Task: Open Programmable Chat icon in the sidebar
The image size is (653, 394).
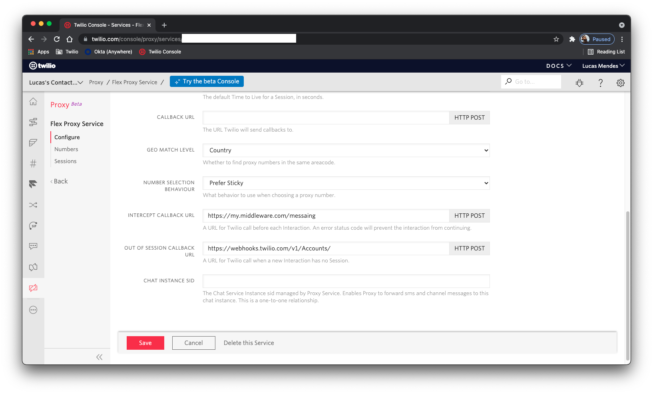Action: pyautogui.click(x=33, y=267)
